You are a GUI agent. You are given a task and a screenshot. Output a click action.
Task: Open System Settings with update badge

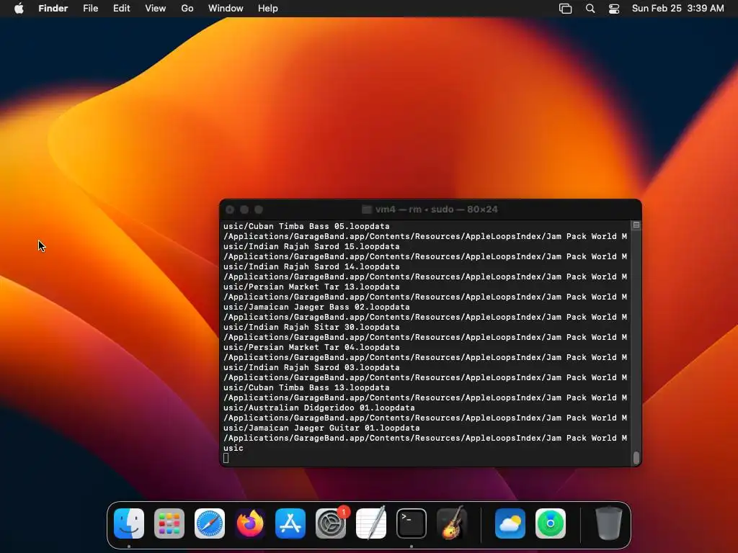point(331,523)
